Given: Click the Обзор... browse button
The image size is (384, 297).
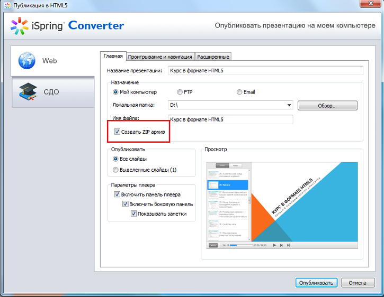Looking at the screenshot, I should tap(327, 106).
